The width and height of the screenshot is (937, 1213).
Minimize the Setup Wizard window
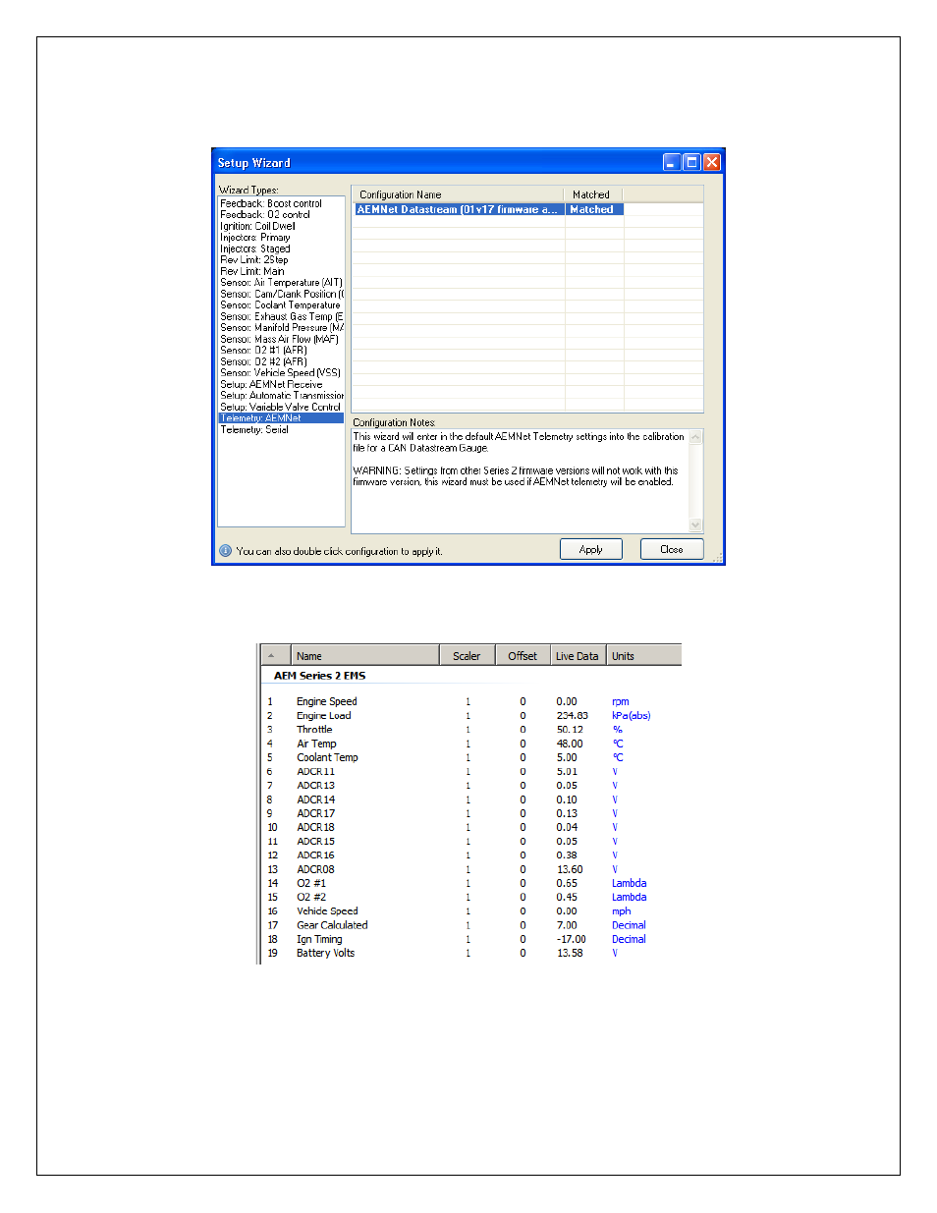click(x=672, y=162)
